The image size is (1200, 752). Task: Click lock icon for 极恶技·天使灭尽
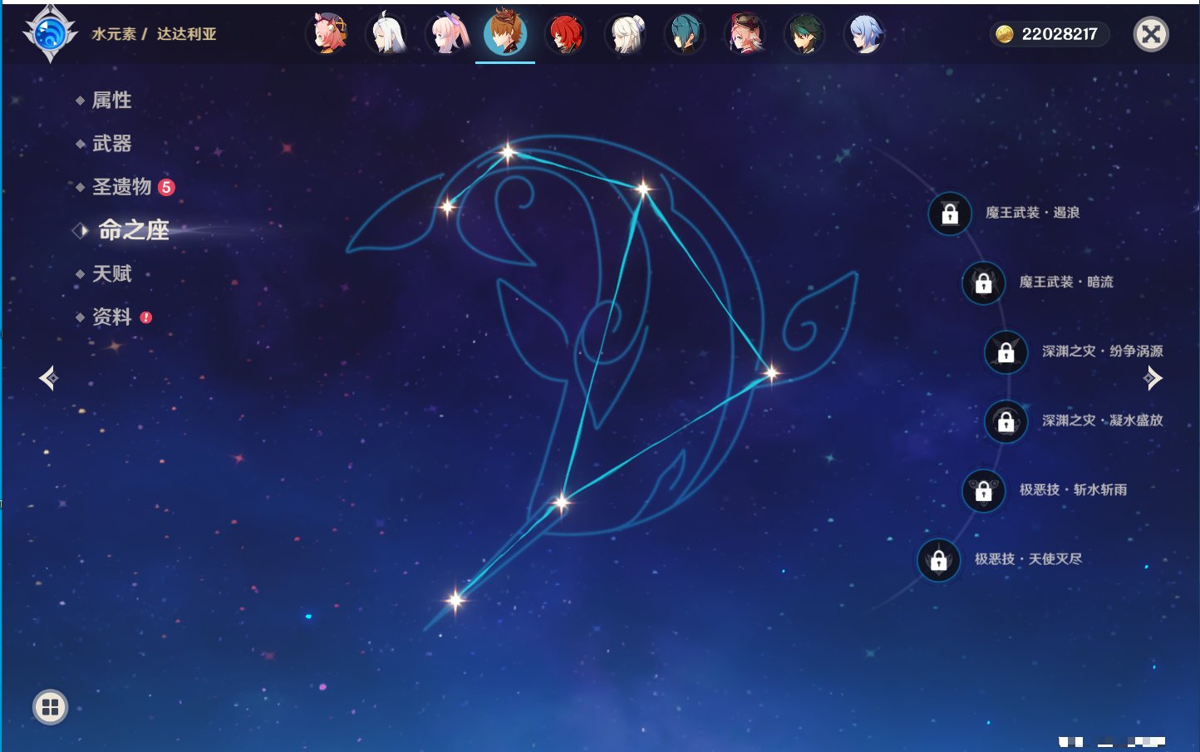coord(938,559)
